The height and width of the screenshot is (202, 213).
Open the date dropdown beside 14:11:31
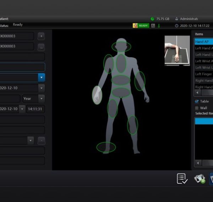tap(22, 109)
